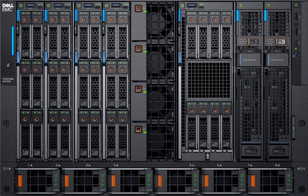This screenshot has width=308, height=196.
Task: Click the slot number 5 label
Action: [192, 165]
